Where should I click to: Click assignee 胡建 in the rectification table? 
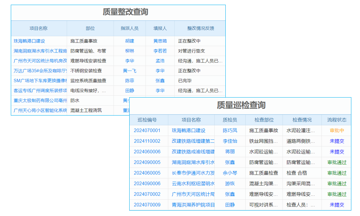(130, 40)
